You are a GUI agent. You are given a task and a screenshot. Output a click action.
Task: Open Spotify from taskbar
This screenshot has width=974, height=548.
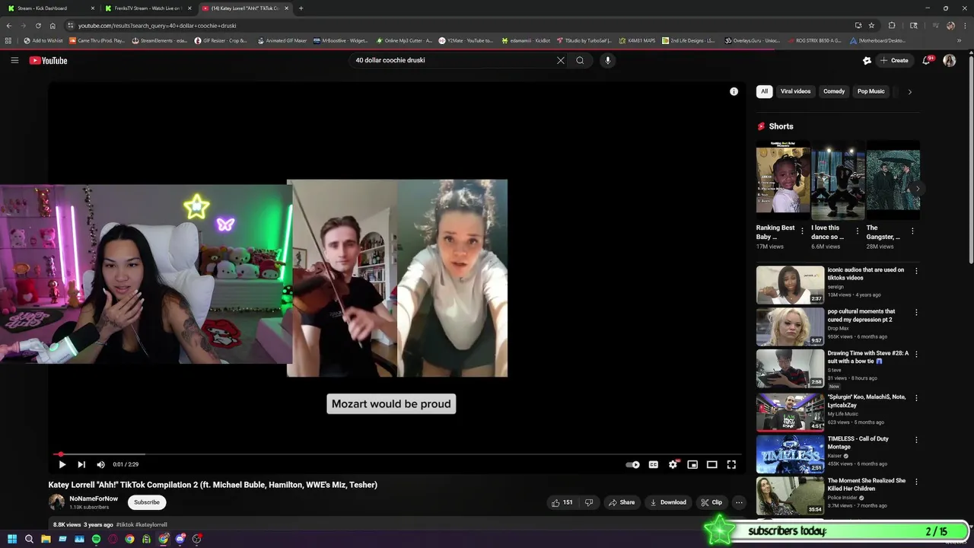(96, 539)
